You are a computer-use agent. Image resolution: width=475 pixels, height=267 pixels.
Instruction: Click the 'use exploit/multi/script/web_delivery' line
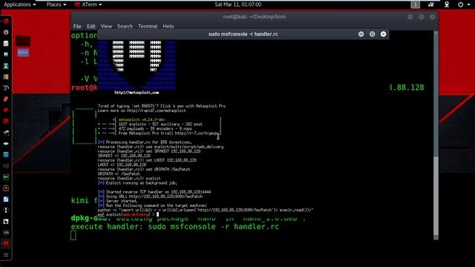coord(160,147)
